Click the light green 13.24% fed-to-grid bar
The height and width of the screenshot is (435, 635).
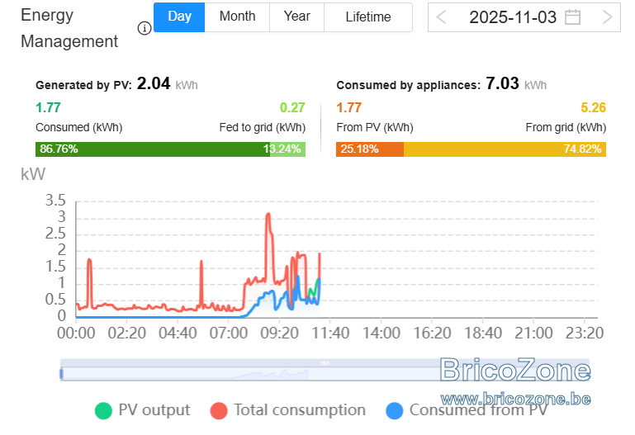pos(287,149)
